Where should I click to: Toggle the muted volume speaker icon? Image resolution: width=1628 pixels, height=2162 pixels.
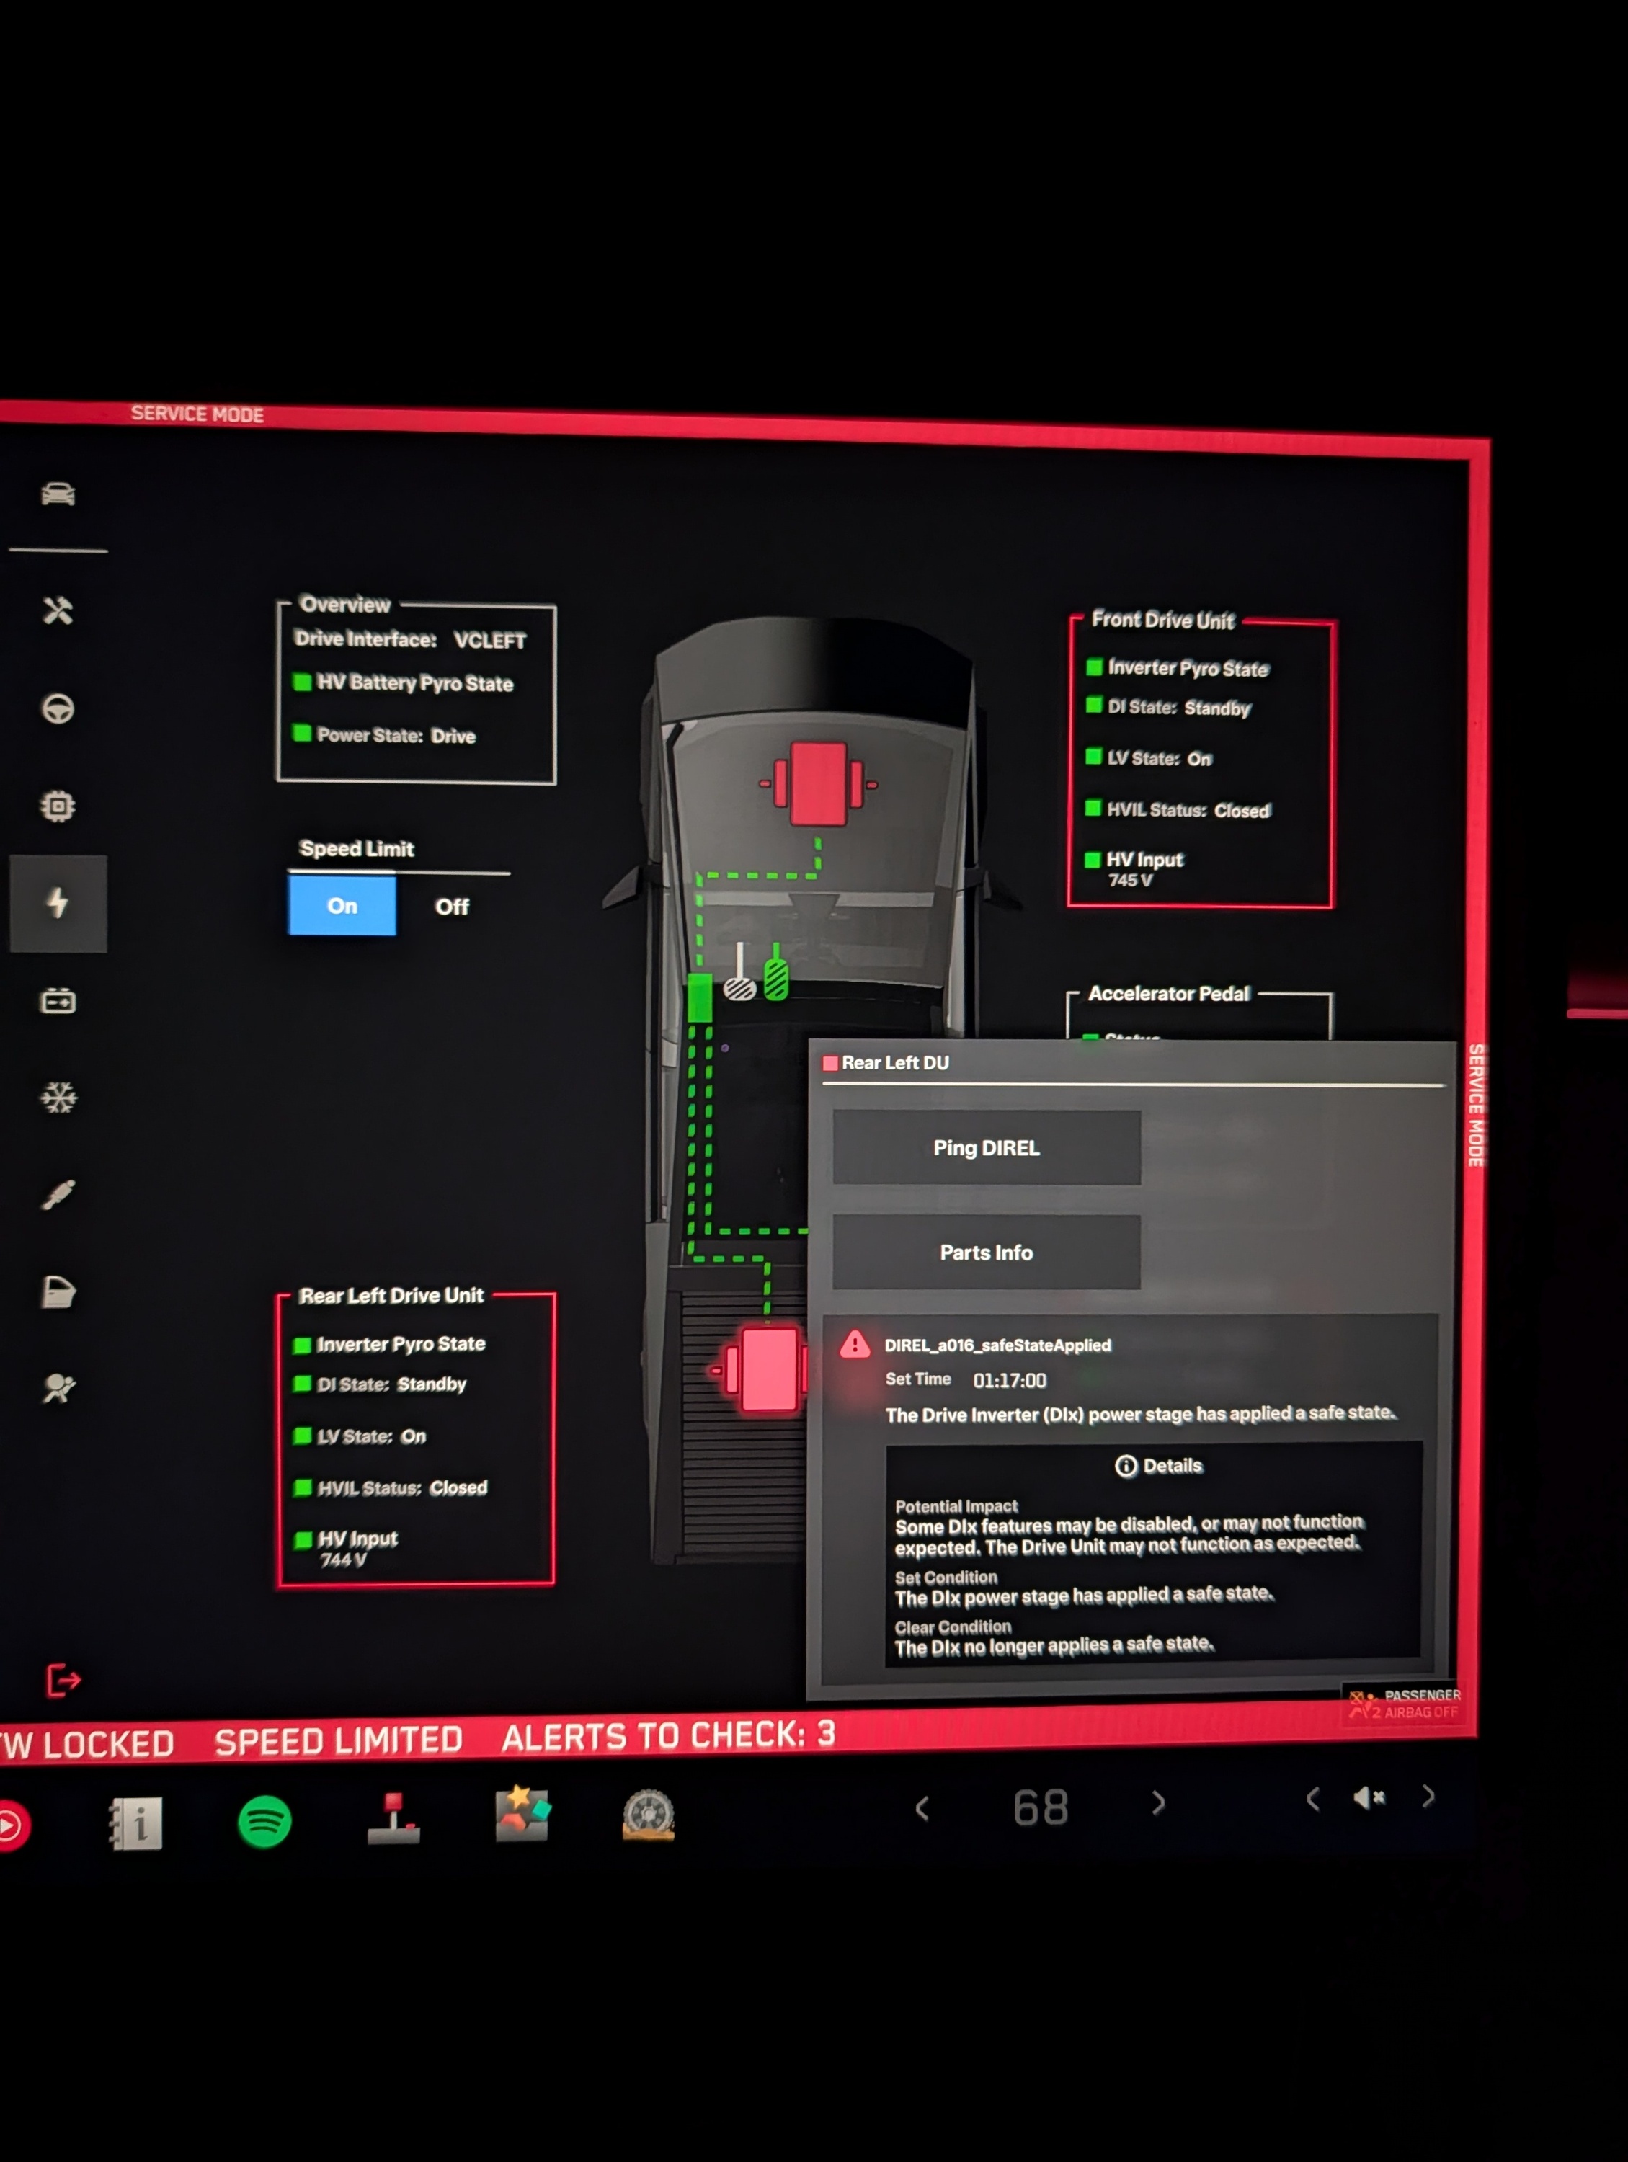tap(1369, 1797)
